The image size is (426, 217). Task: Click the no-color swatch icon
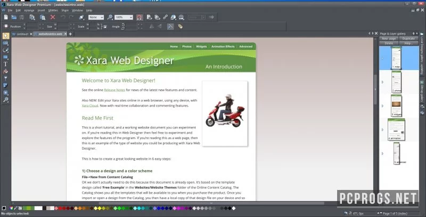point(20,208)
